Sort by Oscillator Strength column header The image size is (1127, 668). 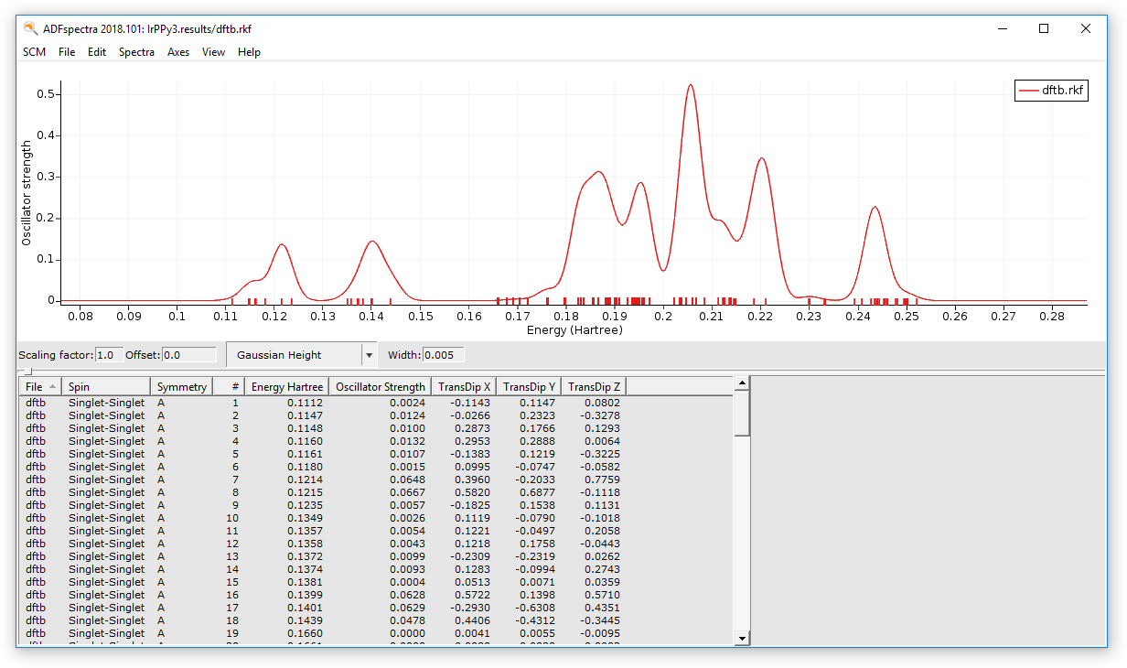pos(380,387)
